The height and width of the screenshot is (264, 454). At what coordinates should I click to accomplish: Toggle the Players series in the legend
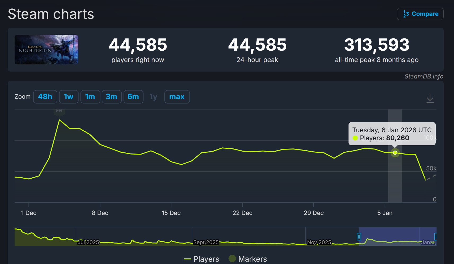tap(201, 259)
